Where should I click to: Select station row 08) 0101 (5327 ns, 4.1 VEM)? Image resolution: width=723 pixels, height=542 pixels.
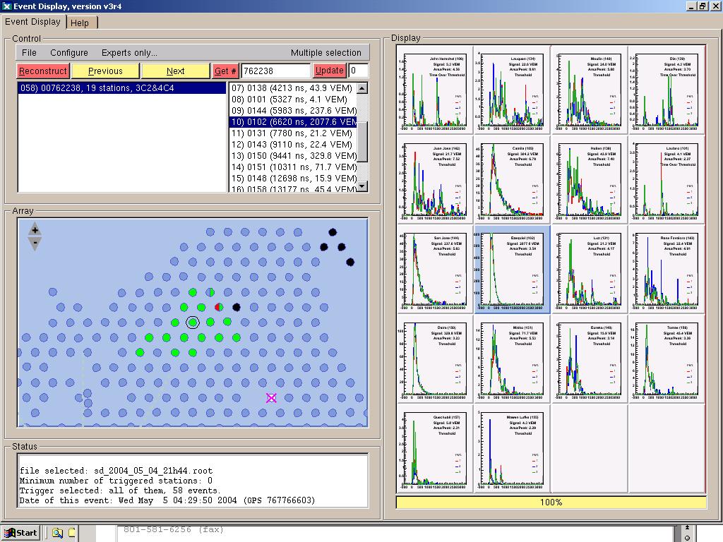click(x=293, y=99)
